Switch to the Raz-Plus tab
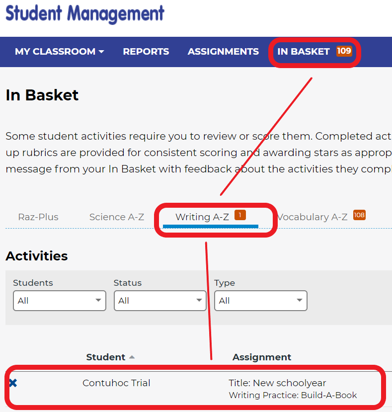 pos(38,217)
